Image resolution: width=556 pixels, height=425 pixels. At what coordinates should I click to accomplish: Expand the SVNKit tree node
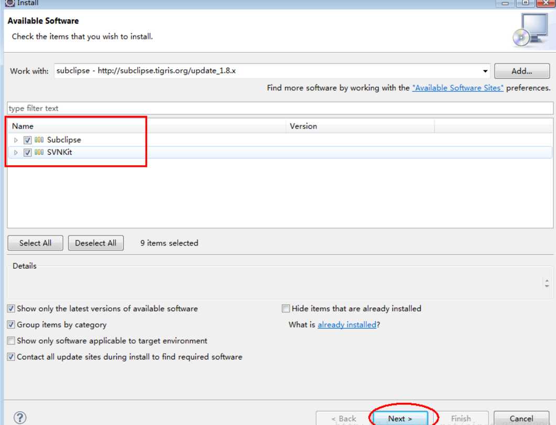pyautogui.click(x=16, y=152)
